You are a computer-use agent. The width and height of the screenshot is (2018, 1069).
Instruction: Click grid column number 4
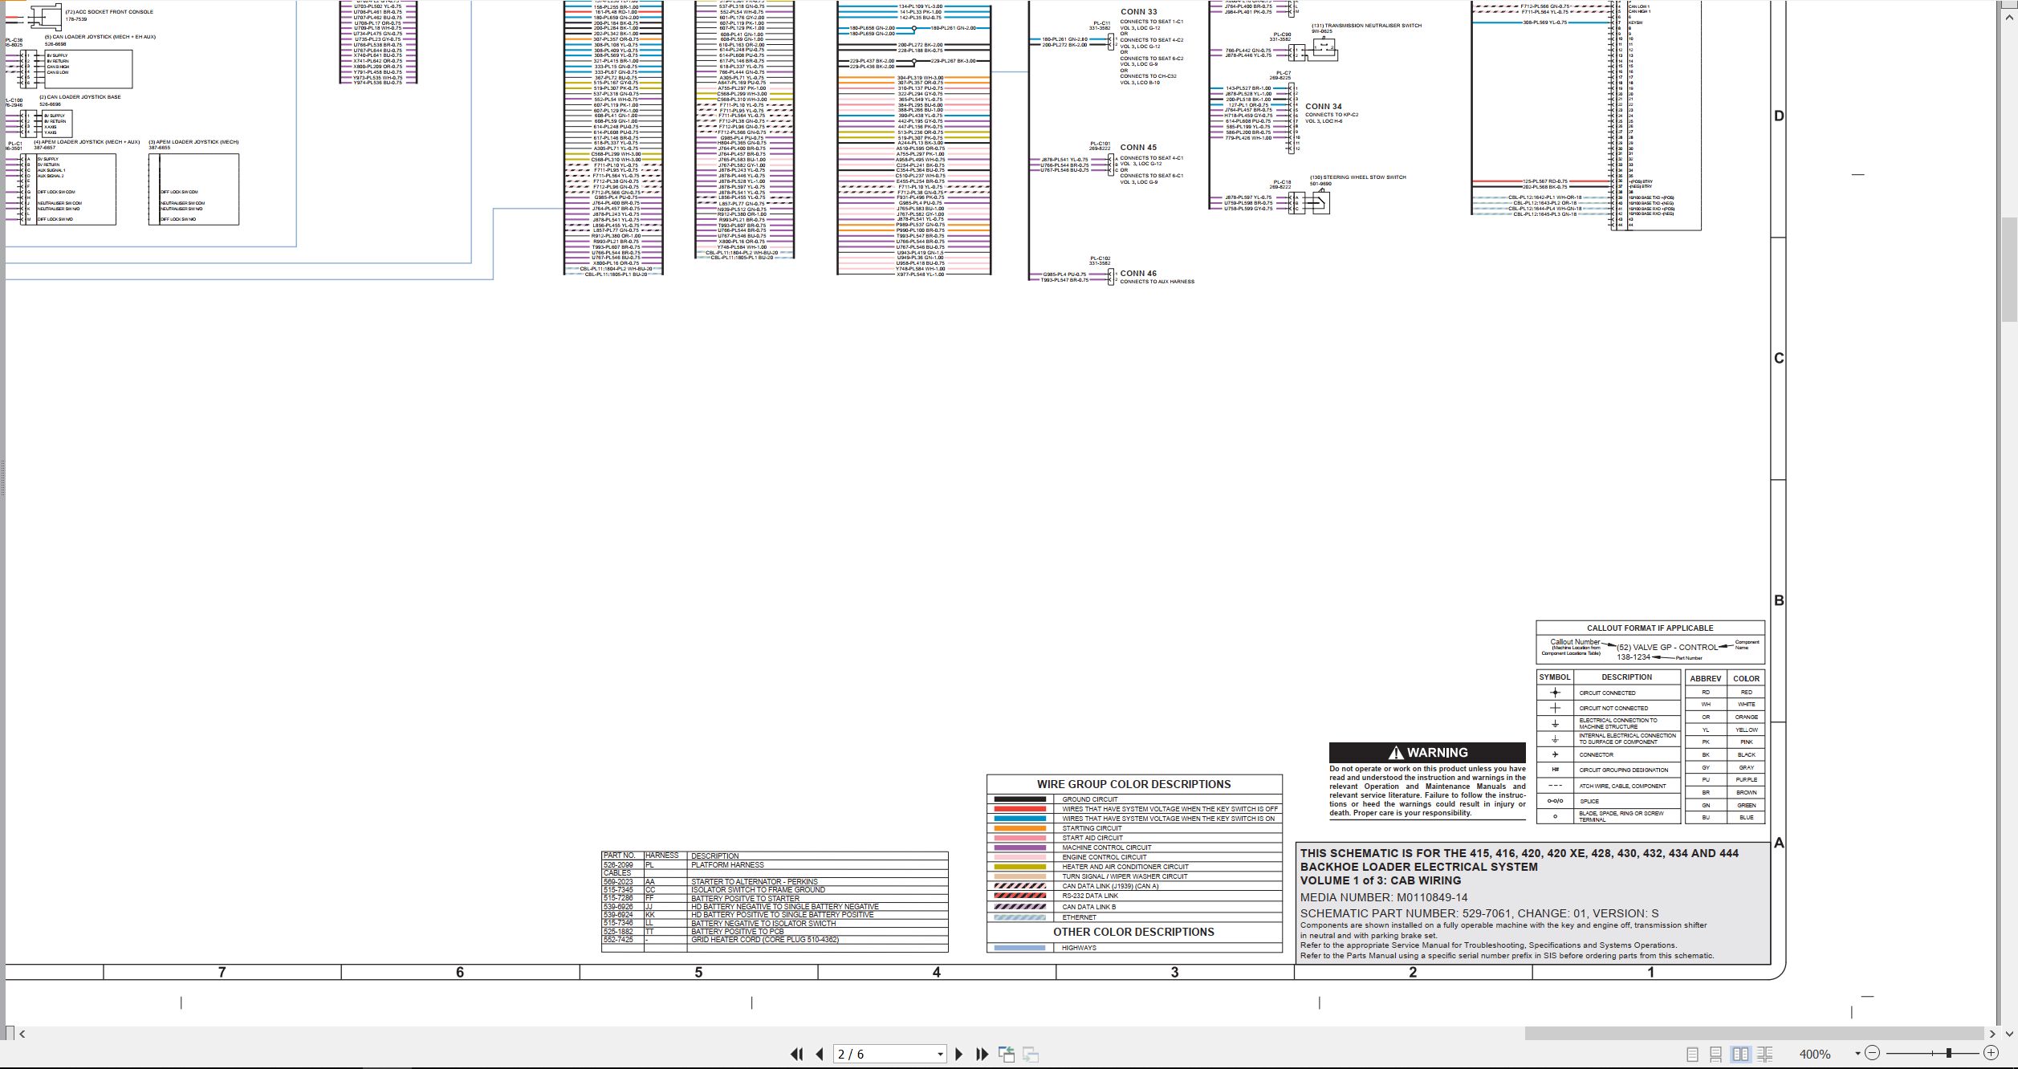point(936,973)
